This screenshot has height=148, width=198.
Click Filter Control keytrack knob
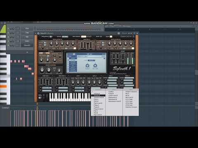(59, 70)
